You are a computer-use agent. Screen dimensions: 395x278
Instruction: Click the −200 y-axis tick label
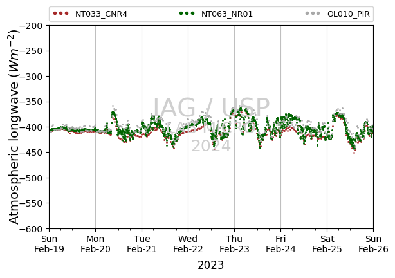(x=32, y=26)
